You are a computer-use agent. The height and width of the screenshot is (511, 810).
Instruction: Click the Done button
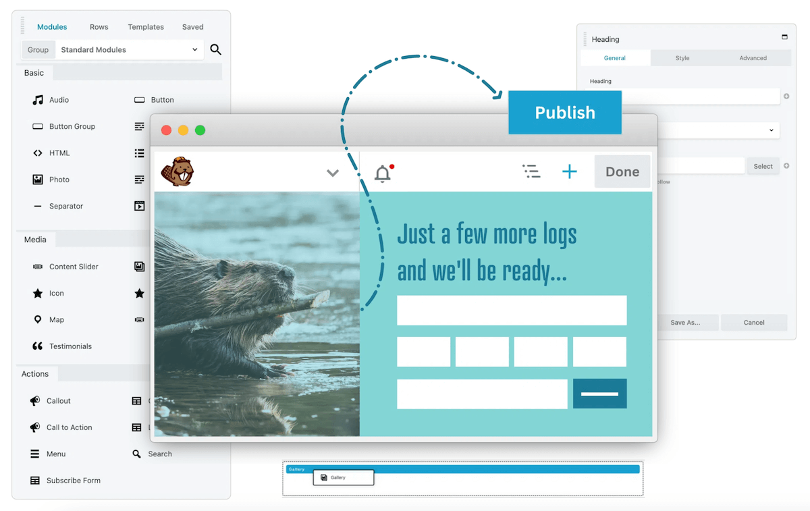[x=622, y=171]
